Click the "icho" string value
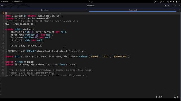181x101 pixels. click(105, 56)
